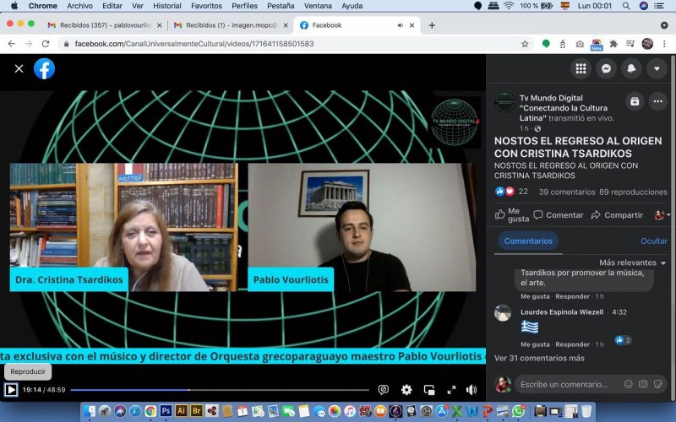Viewport: 676px width, 422px height.
Task: Click the save video icon
Action: click(x=635, y=101)
